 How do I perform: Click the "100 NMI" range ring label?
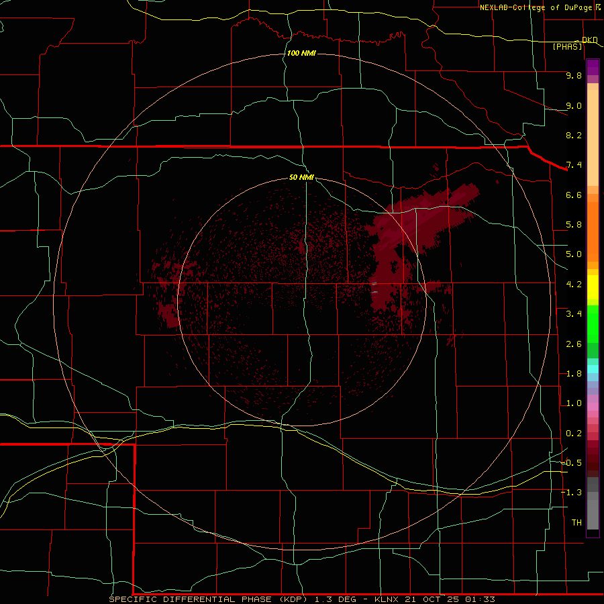pos(301,53)
